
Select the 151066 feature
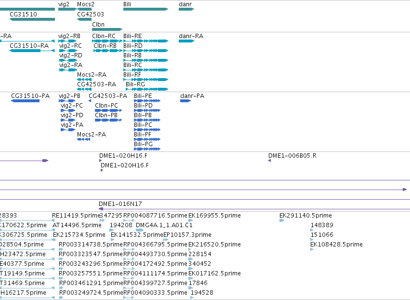(312, 240)
